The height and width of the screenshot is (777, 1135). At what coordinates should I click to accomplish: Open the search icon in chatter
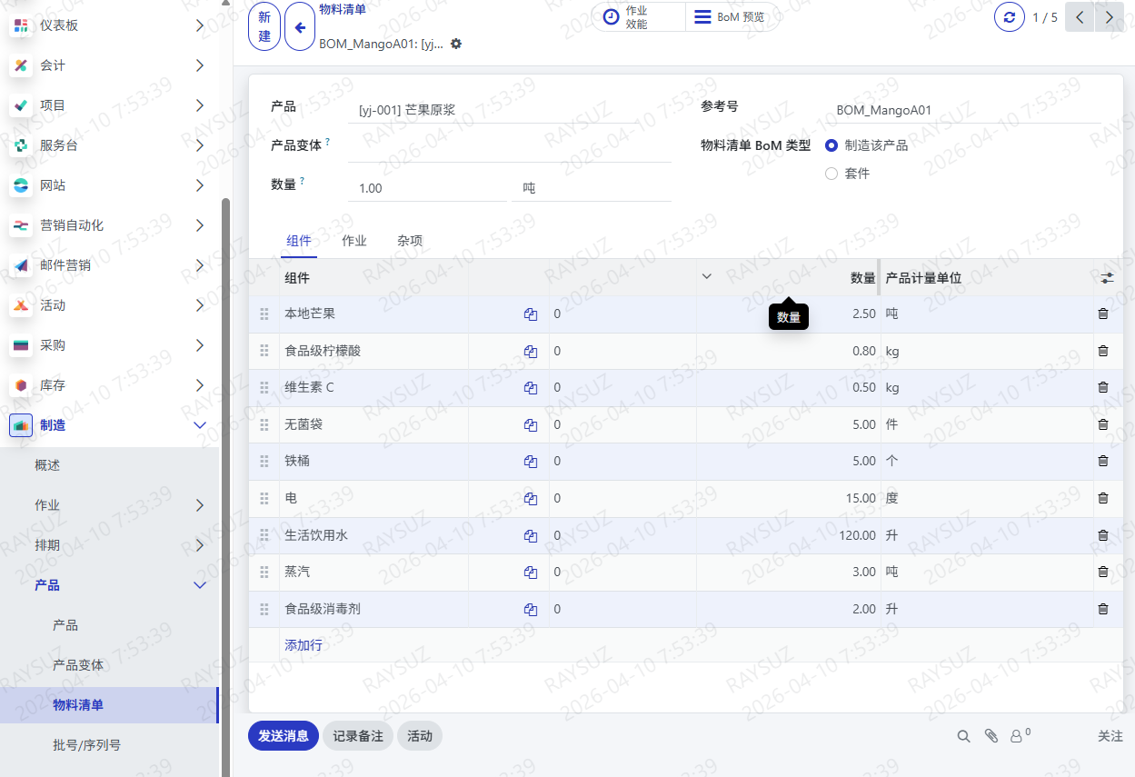[963, 736]
